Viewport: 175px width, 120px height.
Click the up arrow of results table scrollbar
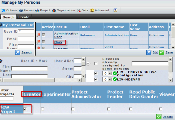coord(173,24)
